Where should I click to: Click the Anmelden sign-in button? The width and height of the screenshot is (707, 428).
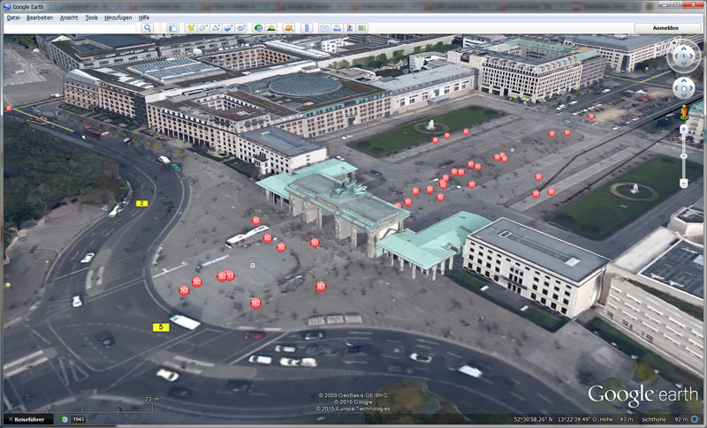tap(665, 28)
